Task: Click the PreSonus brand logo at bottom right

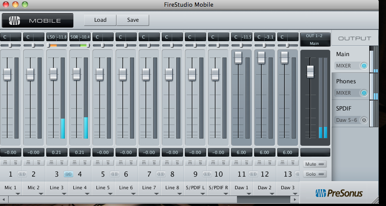Action: 339,193
